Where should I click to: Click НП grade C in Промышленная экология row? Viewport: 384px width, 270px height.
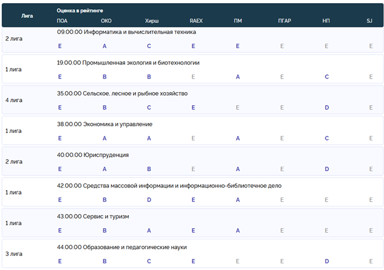pos(327,77)
